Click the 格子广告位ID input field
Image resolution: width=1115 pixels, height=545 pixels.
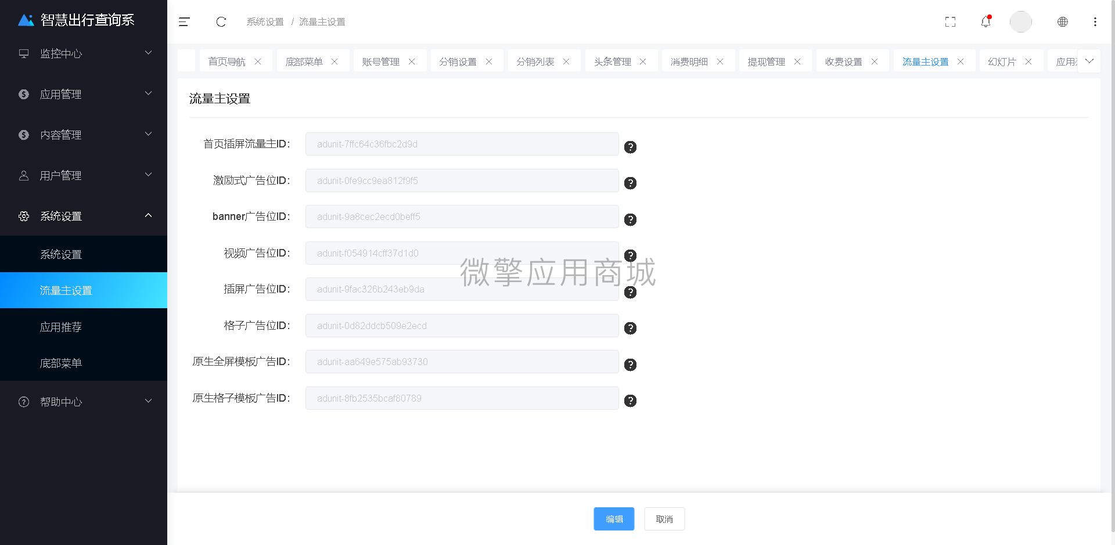462,326
